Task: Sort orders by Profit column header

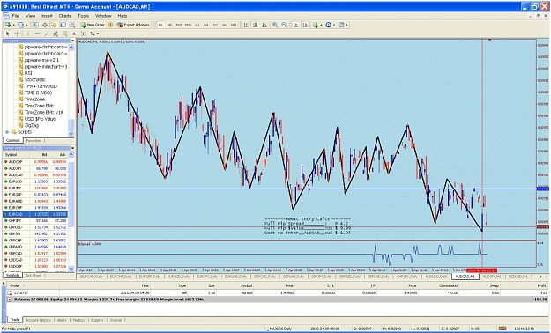Action: (541, 286)
